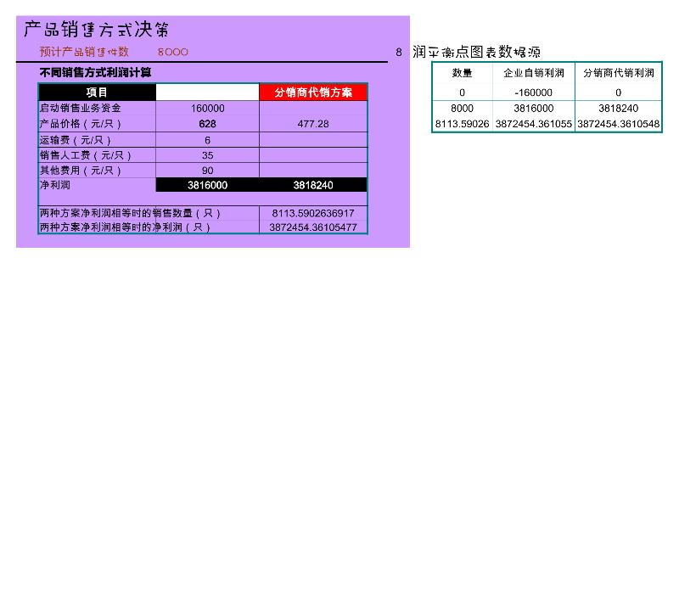The image size is (679, 594).
Task: Click the -160000 cell
Action: pyautogui.click(x=534, y=92)
